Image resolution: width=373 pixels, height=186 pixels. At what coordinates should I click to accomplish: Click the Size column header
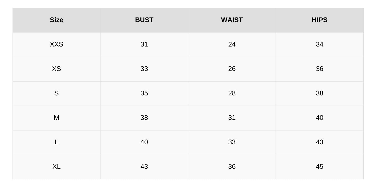tap(56, 20)
